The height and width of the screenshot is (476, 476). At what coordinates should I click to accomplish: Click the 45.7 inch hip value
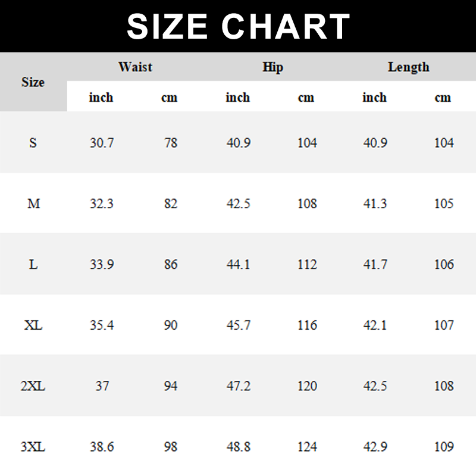coord(239,325)
